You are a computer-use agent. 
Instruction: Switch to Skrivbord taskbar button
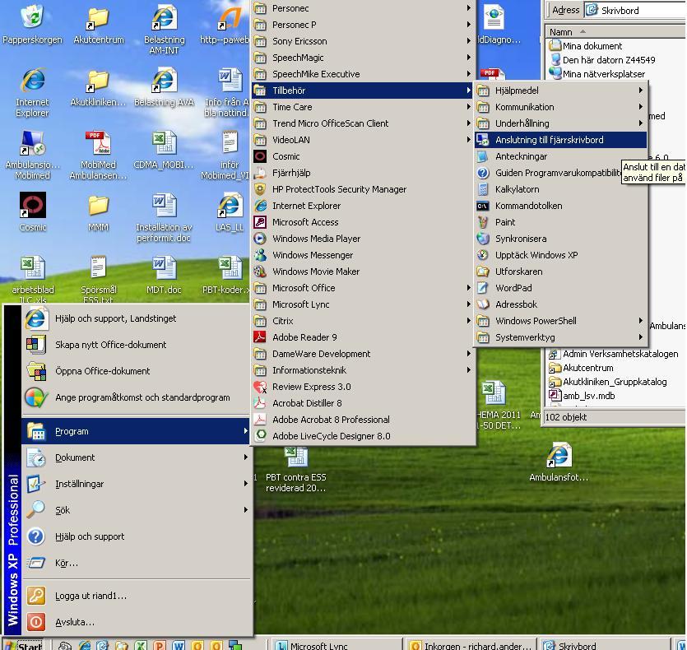coord(604,645)
